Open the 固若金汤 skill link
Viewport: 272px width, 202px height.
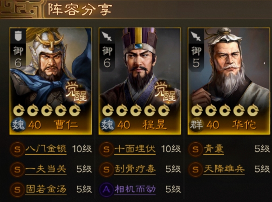(46, 189)
